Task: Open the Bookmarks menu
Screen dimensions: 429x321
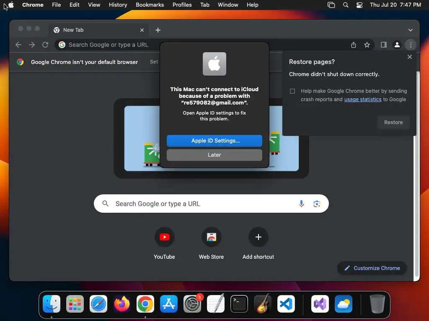Action: tap(150, 5)
